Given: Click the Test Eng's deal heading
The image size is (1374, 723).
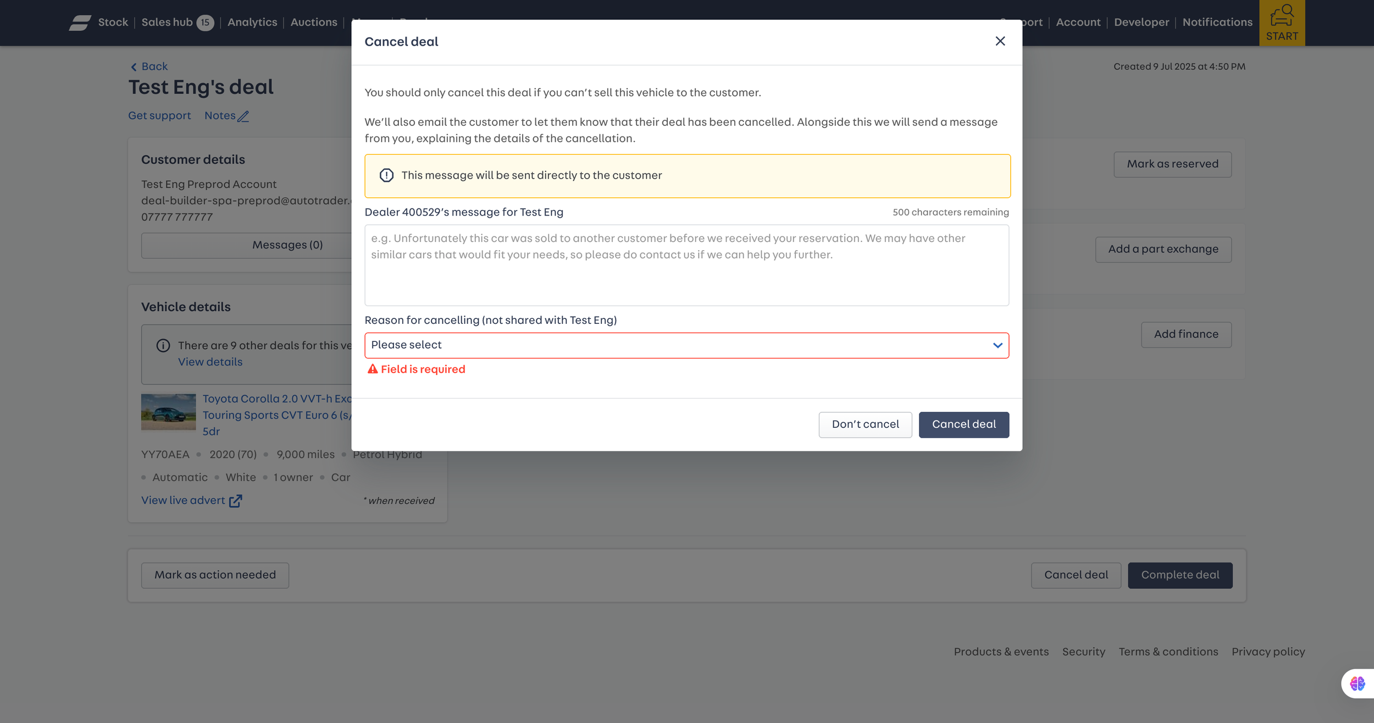Looking at the screenshot, I should pos(201,87).
